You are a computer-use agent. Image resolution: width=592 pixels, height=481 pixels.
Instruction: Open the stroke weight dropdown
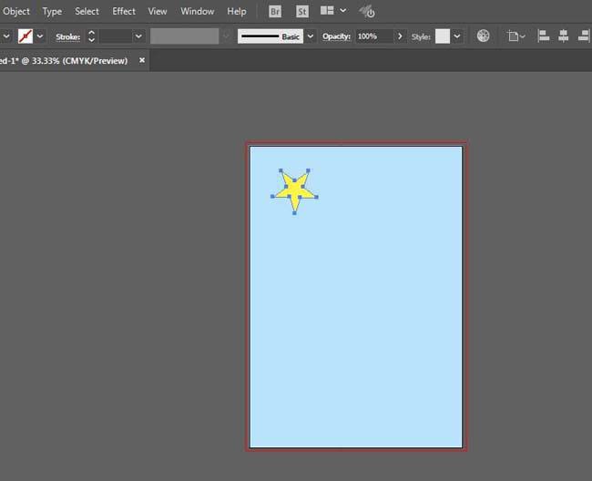(138, 36)
